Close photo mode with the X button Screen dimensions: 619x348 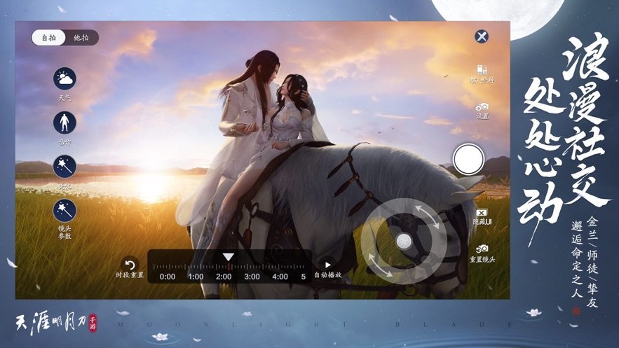tap(481, 36)
